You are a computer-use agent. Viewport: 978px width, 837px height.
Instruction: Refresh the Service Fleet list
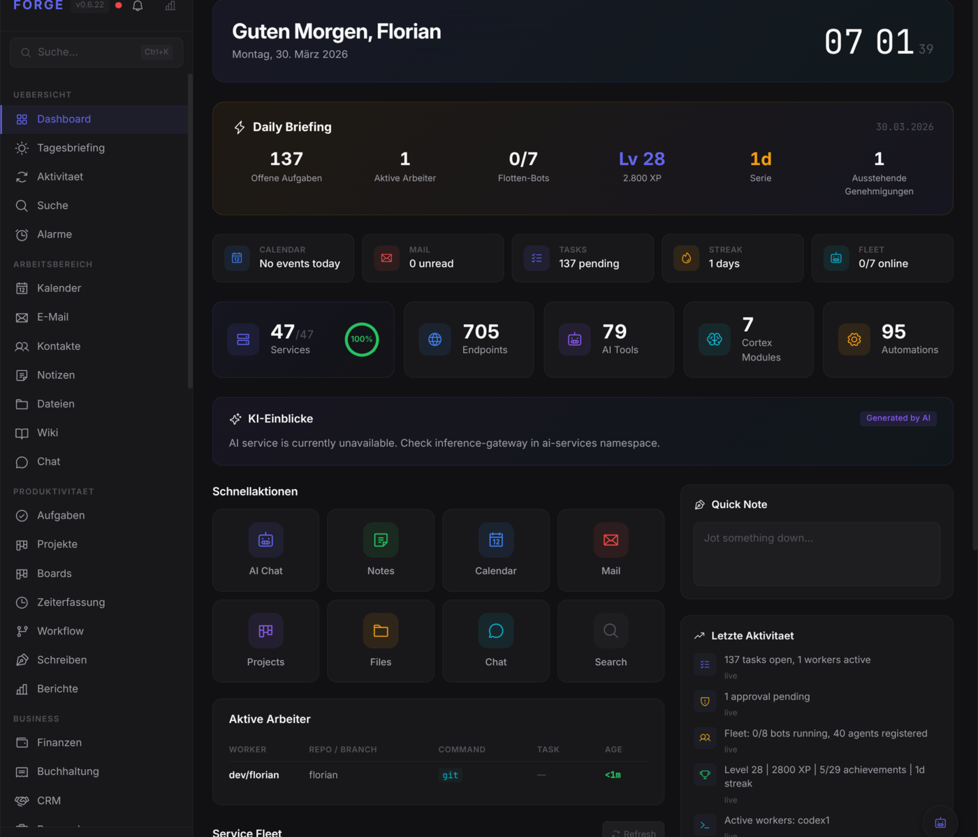[x=634, y=833]
